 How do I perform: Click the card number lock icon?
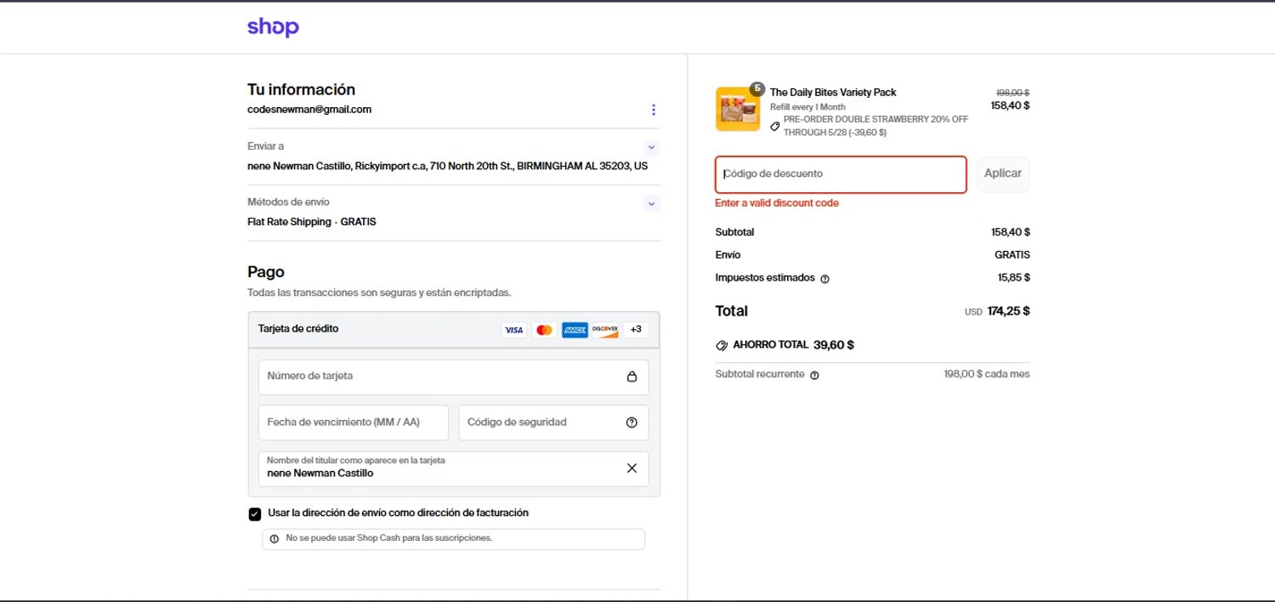click(632, 377)
